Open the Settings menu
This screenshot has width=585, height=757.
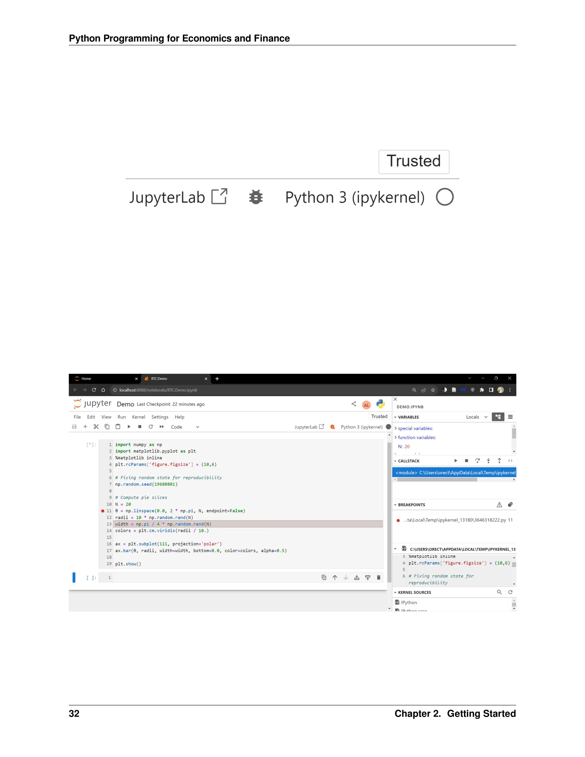pyautogui.click(x=160, y=417)
